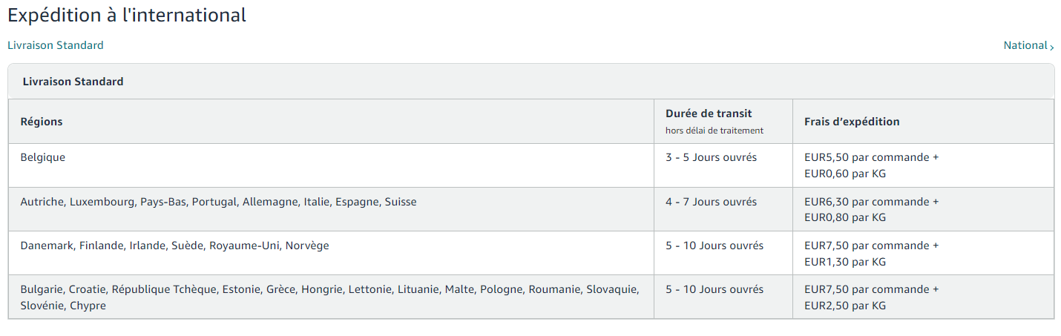The width and height of the screenshot is (1061, 336).
Task: Click the 4 - 7 Jours ouvrés transit time
Action: [x=711, y=202]
